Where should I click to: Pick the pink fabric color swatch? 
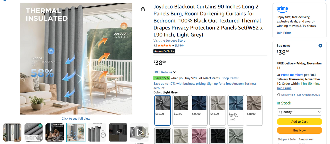[199, 136]
